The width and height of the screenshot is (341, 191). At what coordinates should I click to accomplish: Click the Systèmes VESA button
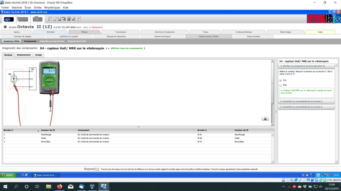click(12, 41)
